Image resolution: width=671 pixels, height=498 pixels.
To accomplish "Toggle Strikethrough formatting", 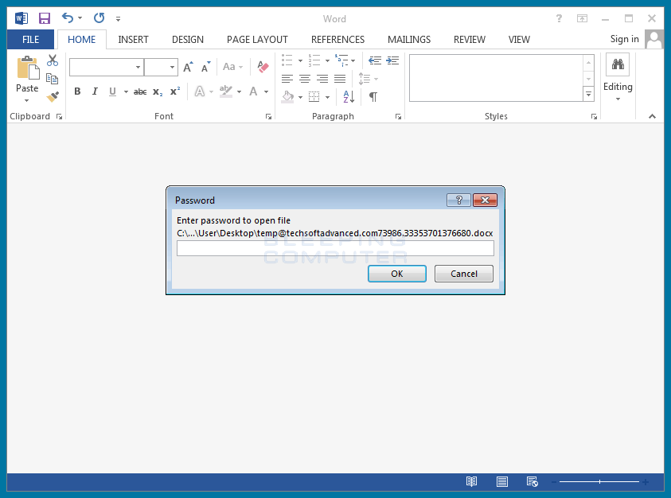I will click(x=140, y=91).
